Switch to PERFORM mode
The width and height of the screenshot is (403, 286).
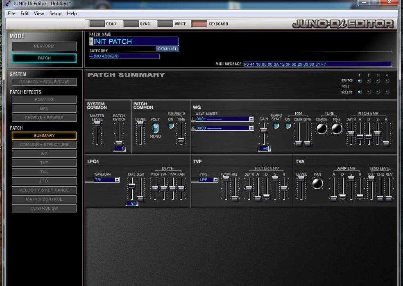pyautogui.click(x=44, y=46)
